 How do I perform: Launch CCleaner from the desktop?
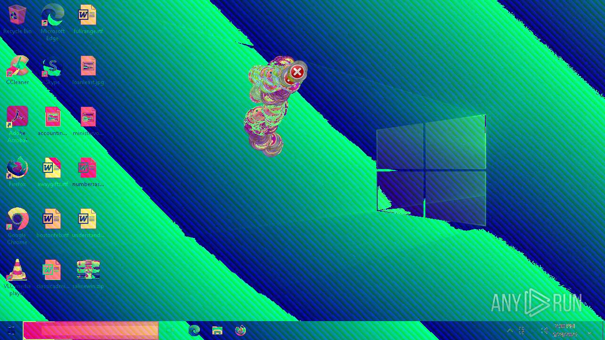coord(17,70)
